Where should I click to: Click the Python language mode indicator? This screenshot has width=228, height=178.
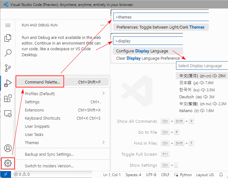pos(183,175)
